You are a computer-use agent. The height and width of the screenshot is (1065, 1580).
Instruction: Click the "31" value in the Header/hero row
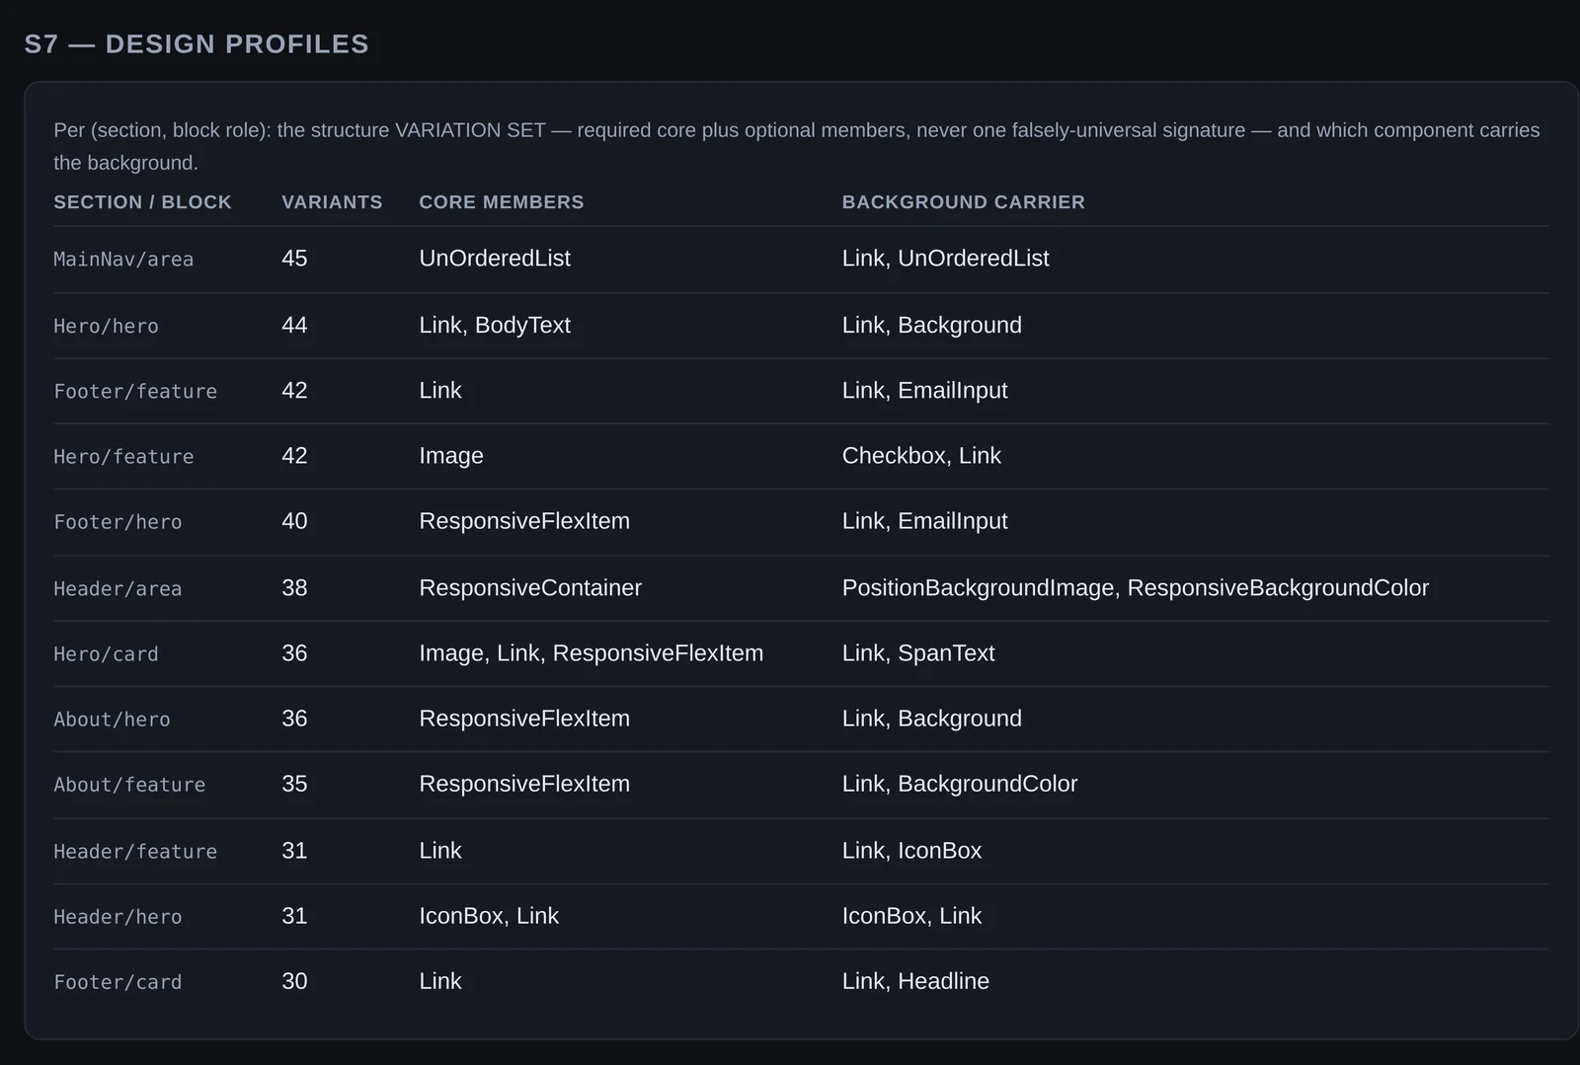294,916
